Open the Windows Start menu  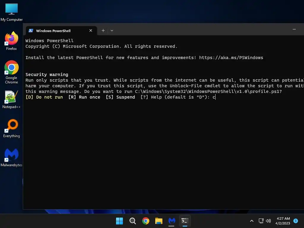119,221
